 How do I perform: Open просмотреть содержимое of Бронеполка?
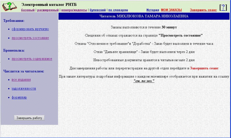tap(32, 59)
